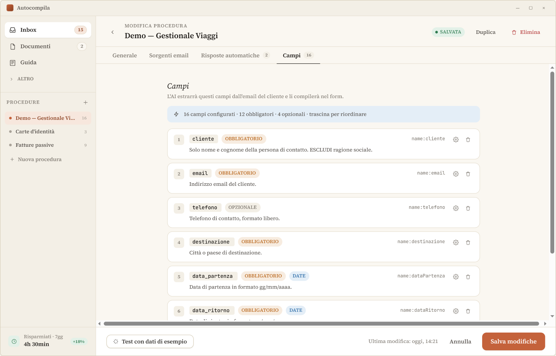
Task: Delete the telefono field with trash icon
Action: pyautogui.click(x=468, y=208)
